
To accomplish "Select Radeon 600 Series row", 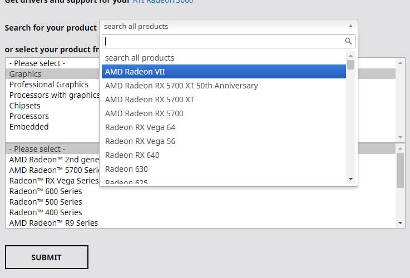I will 200,191.
